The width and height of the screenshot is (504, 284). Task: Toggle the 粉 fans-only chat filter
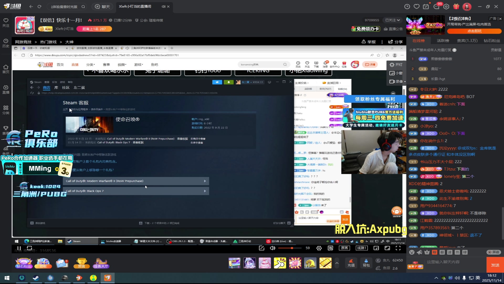(434, 252)
